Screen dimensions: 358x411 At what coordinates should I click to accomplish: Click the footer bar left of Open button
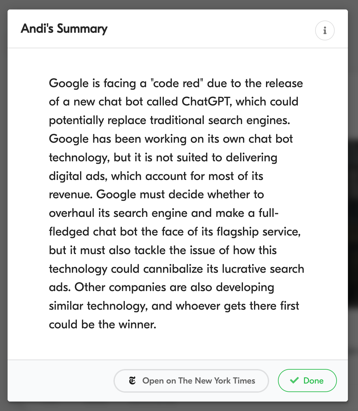[x=61, y=381]
